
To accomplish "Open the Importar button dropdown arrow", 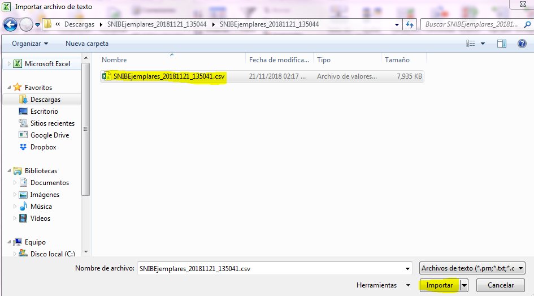I will click(x=464, y=286).
